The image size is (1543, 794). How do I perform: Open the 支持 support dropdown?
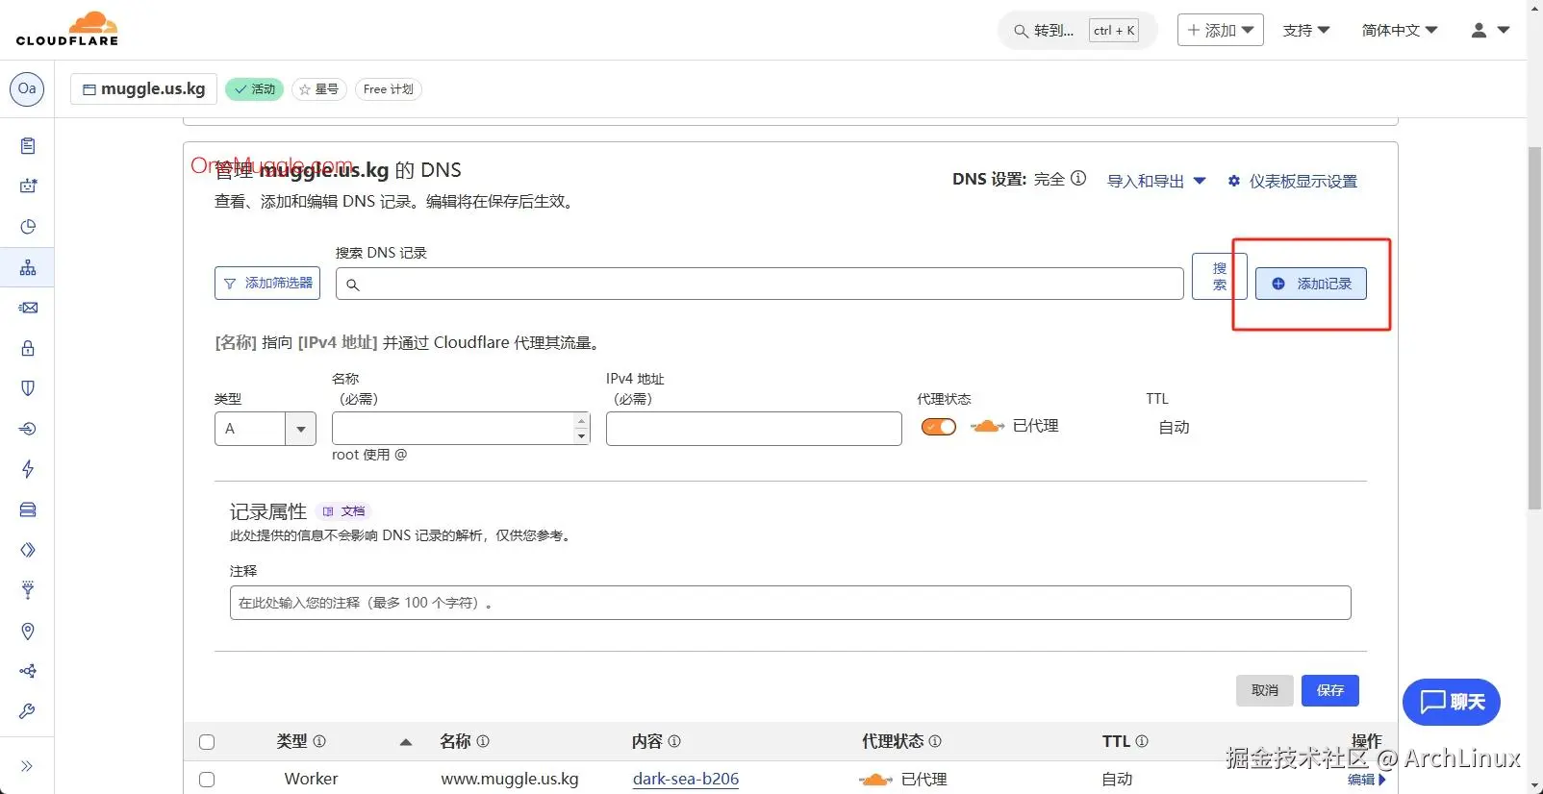1306,30
